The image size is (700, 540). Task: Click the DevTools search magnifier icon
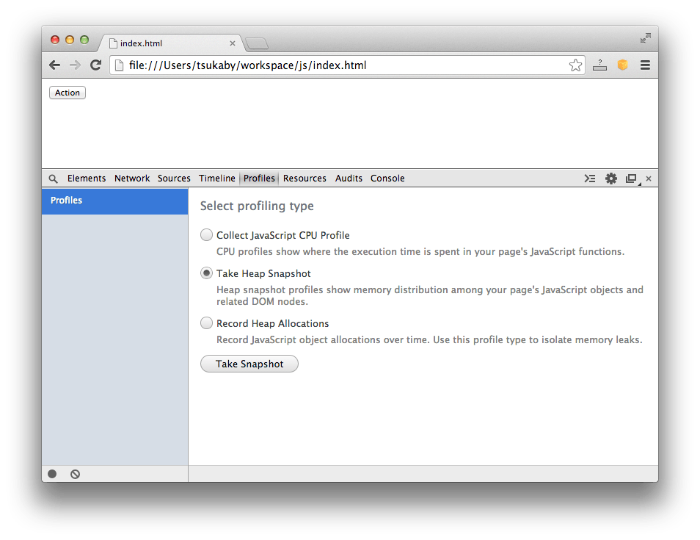[53, 179]
